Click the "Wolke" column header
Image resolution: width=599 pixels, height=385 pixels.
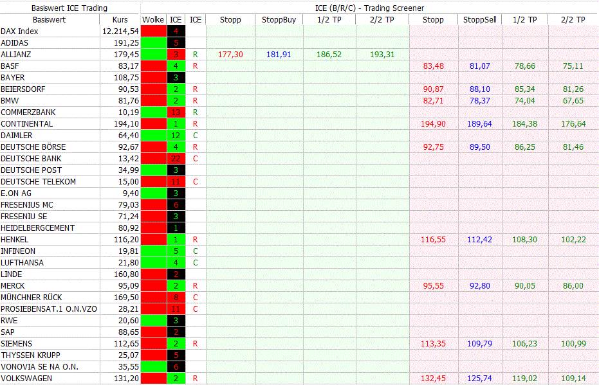pos(153,20)
